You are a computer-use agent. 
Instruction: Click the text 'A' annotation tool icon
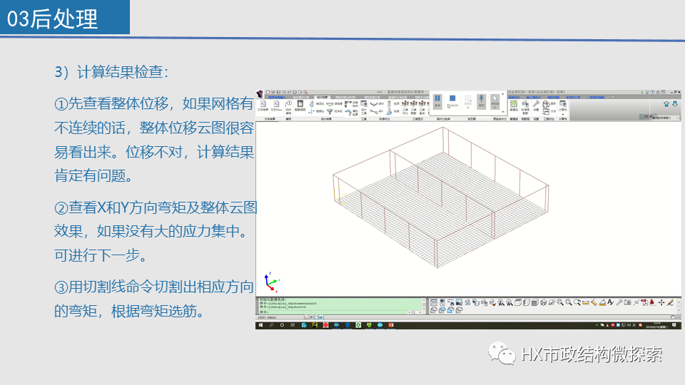point(610,302)
